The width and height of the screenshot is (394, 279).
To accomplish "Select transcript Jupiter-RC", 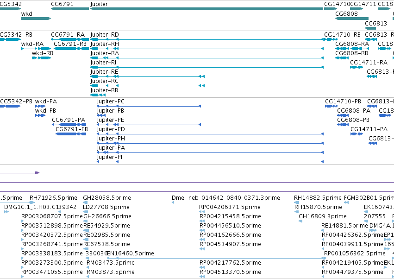I will [x=147, y=86].
